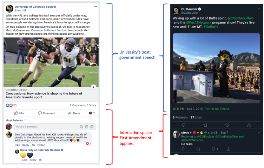264x168 pixels.
Task: Click the Share button on Facebook post
Action: pyautogui.click(x=74, y=113)
